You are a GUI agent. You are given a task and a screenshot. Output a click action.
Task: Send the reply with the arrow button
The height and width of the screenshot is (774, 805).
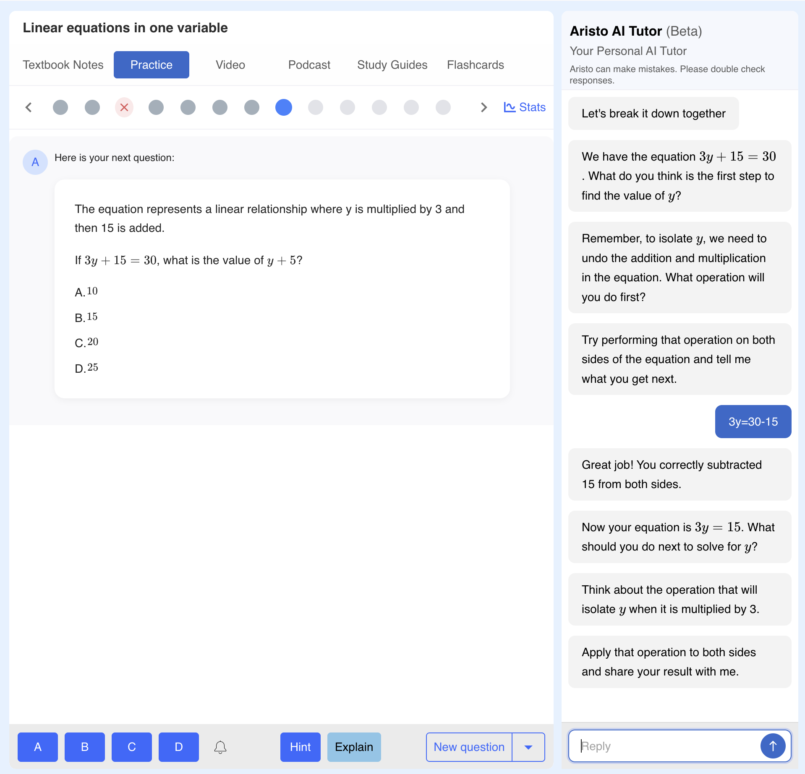[772, 746]
